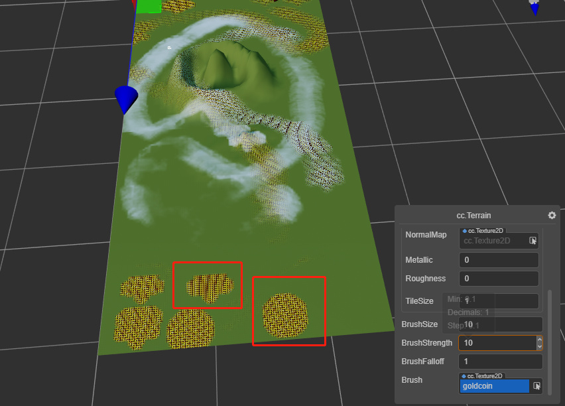Select the goldcoin brush texture field

tap(495, 386)
